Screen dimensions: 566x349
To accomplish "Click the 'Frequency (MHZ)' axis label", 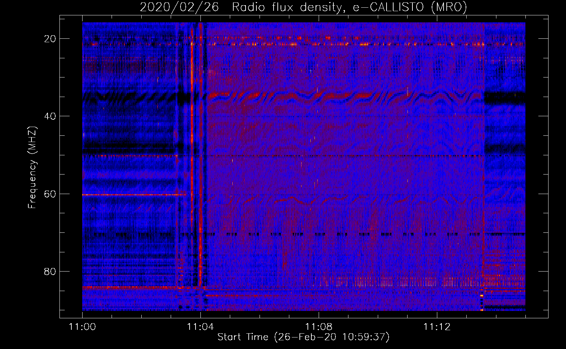I will [32, 168].
